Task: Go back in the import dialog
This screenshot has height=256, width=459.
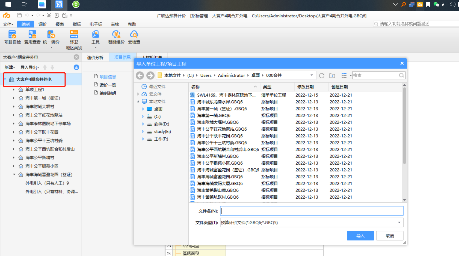Action: click(140, 75)
